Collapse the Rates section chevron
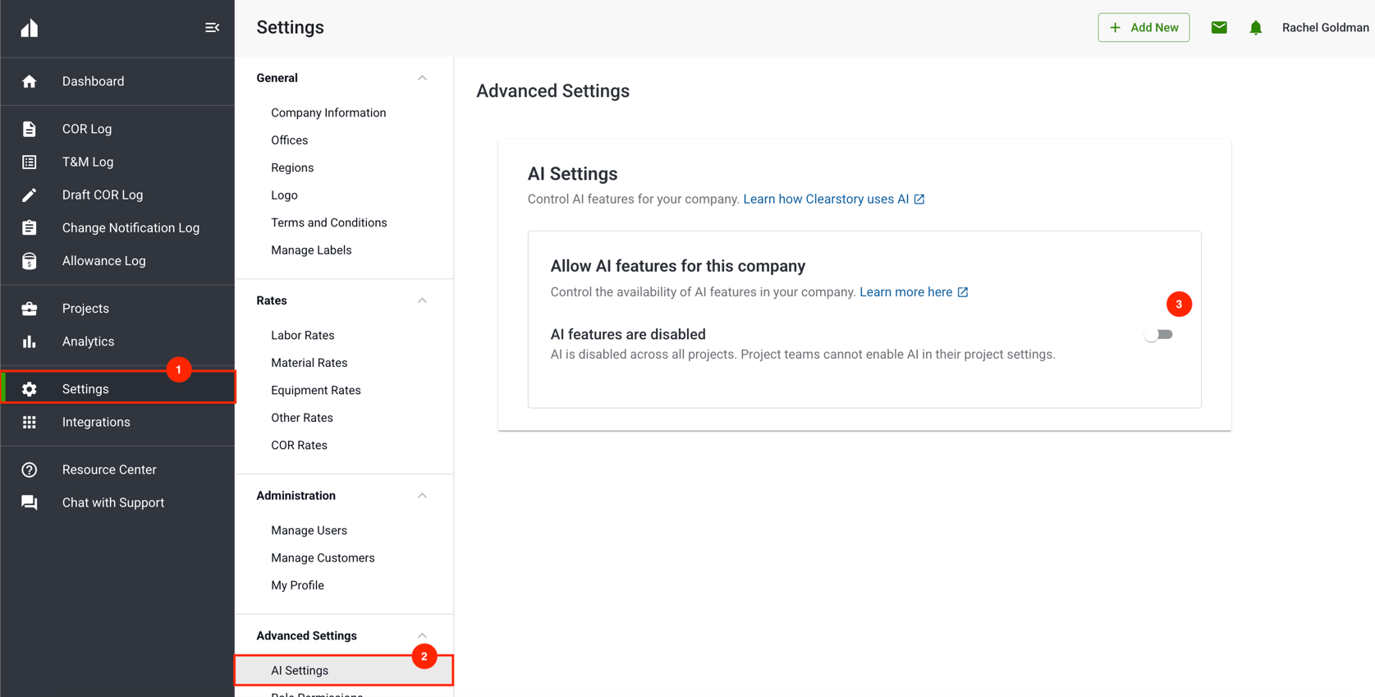 pyautogui.click(x=422, y=300)
